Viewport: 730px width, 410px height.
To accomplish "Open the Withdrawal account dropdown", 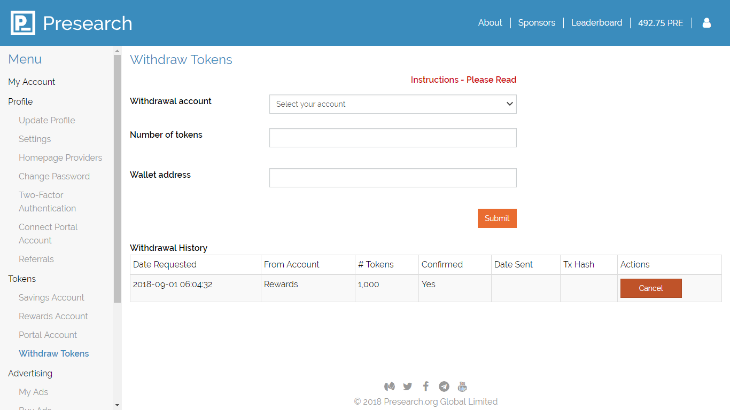I will click(393, 104).
